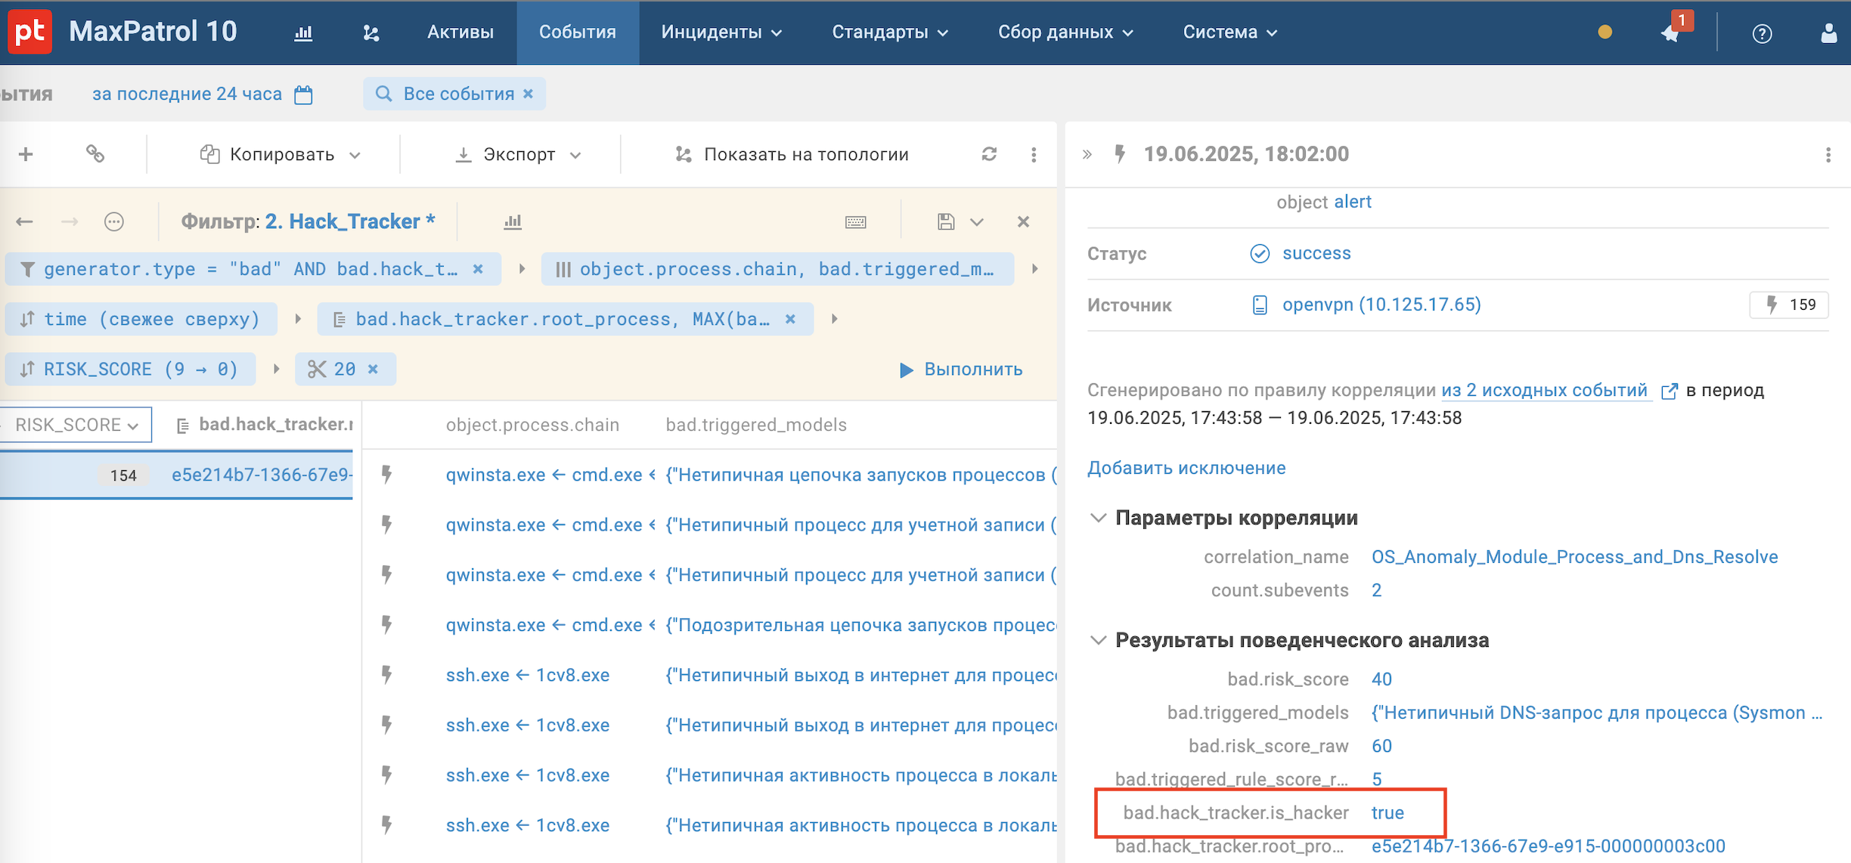
Task: Open the filter statistics chart icon
Action: coord(513,221)
